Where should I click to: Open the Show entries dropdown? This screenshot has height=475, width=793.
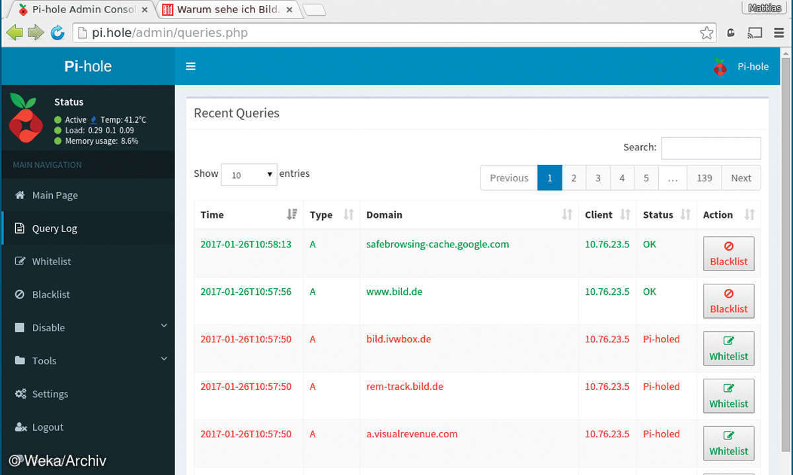(x=249, y=174)
